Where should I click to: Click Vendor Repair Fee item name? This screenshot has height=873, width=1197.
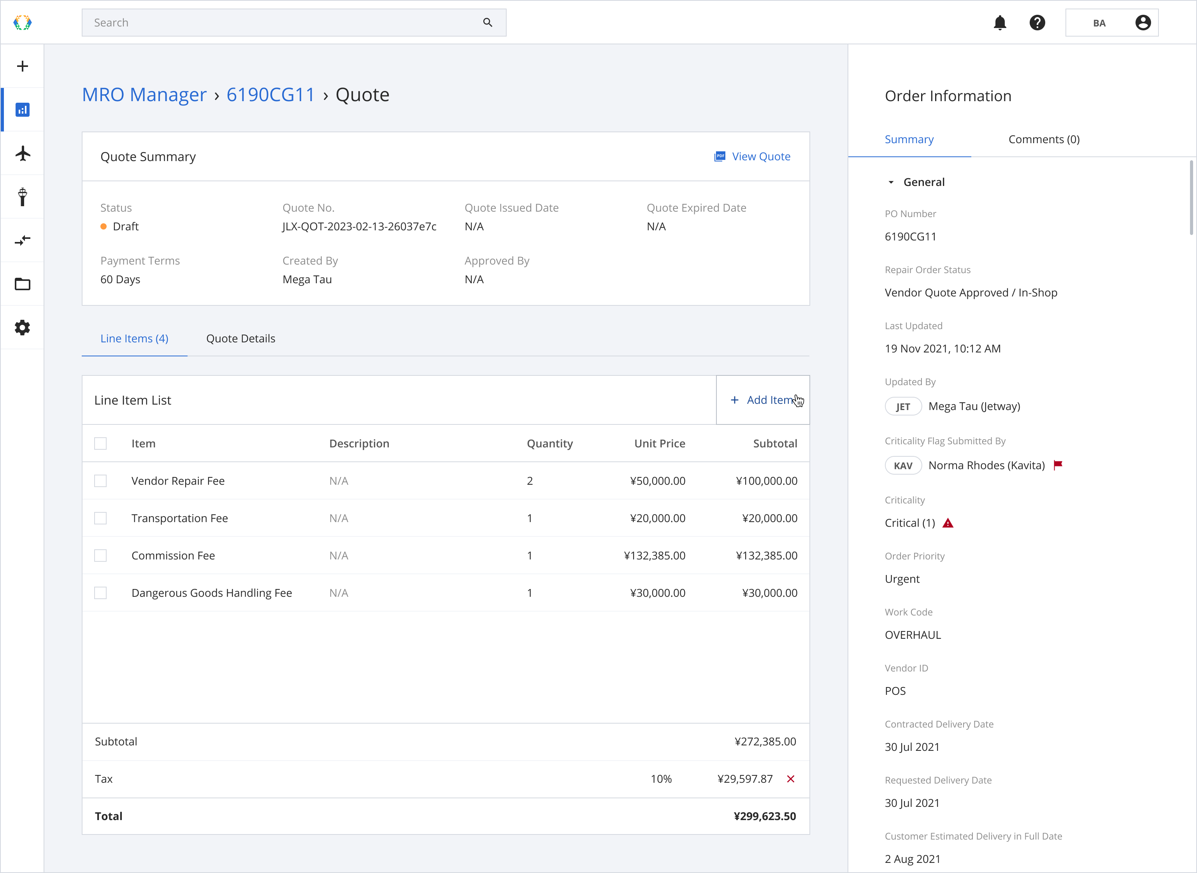pos(178,481)
